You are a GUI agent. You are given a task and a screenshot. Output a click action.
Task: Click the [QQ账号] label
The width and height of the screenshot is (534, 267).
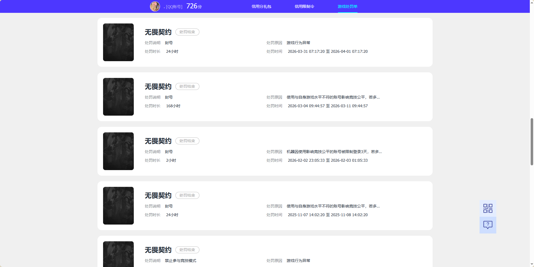174,7
